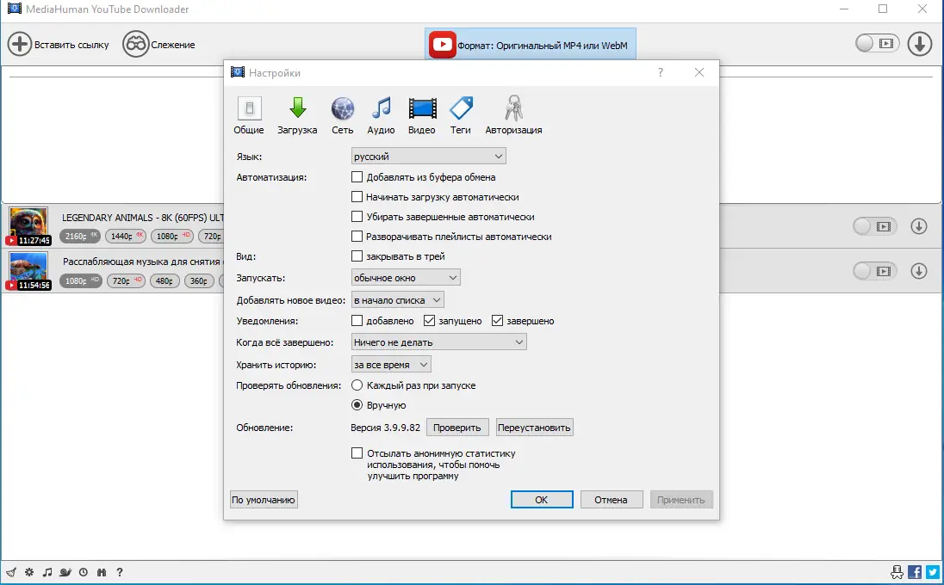Image resolution: width=944 pixels, height=585 pixels.
Task: Open Слежение binoculars in top toolbar
Action: (135, 45)
